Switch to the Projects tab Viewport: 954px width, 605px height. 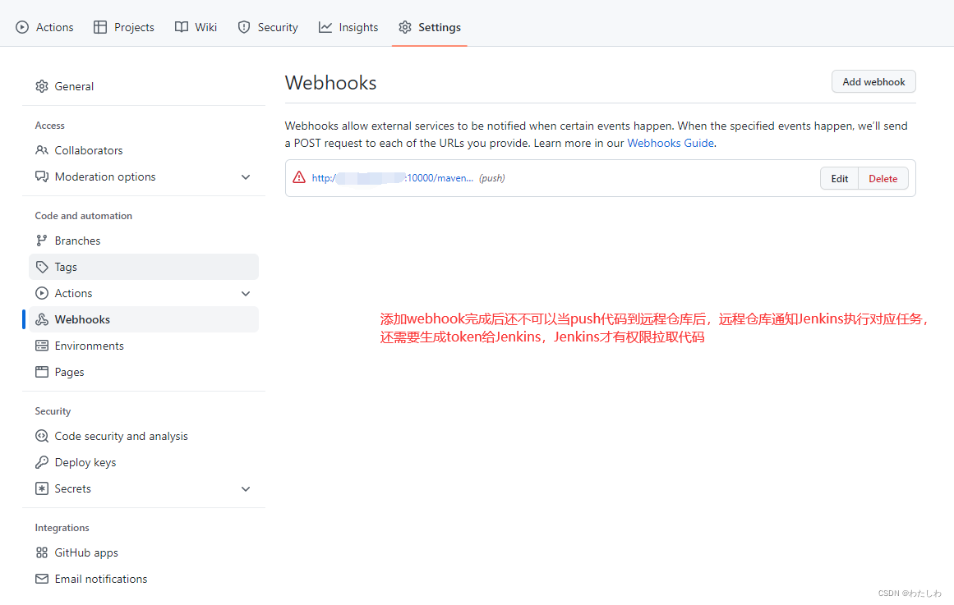[x=124, y=27]
